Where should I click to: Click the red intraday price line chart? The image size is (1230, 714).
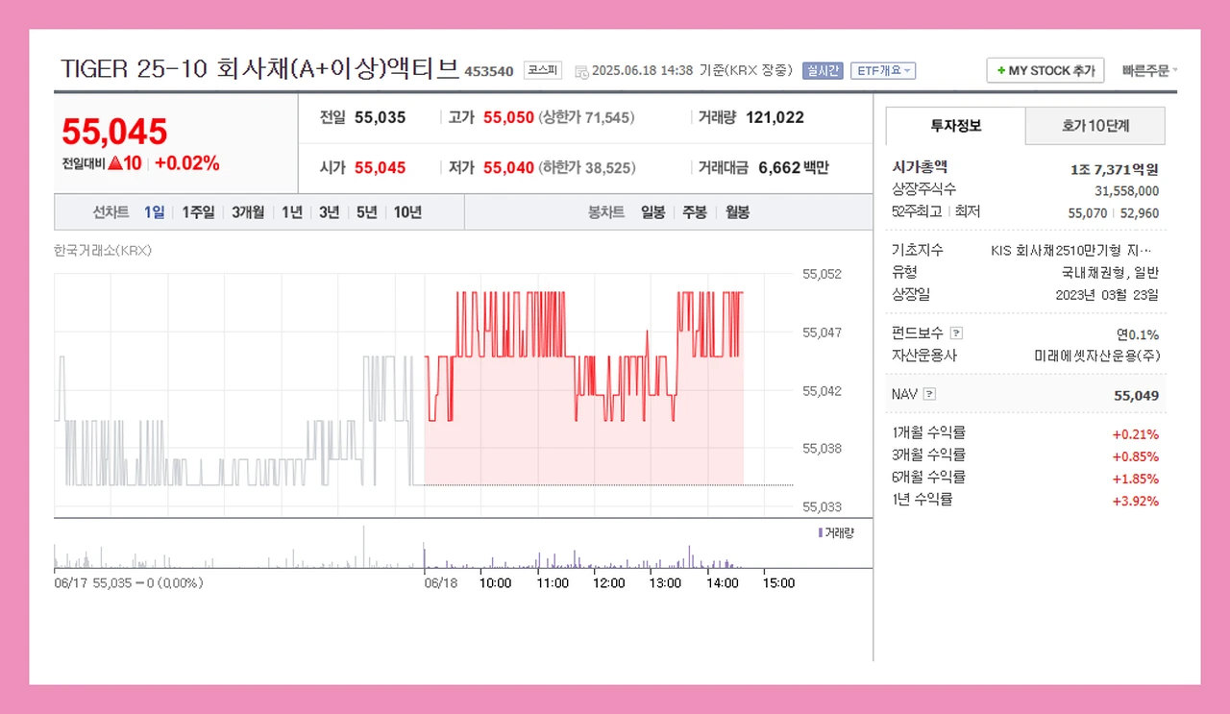click(x=583, y=356)
